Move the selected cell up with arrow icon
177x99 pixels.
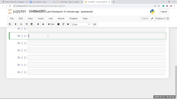(38, 24)
